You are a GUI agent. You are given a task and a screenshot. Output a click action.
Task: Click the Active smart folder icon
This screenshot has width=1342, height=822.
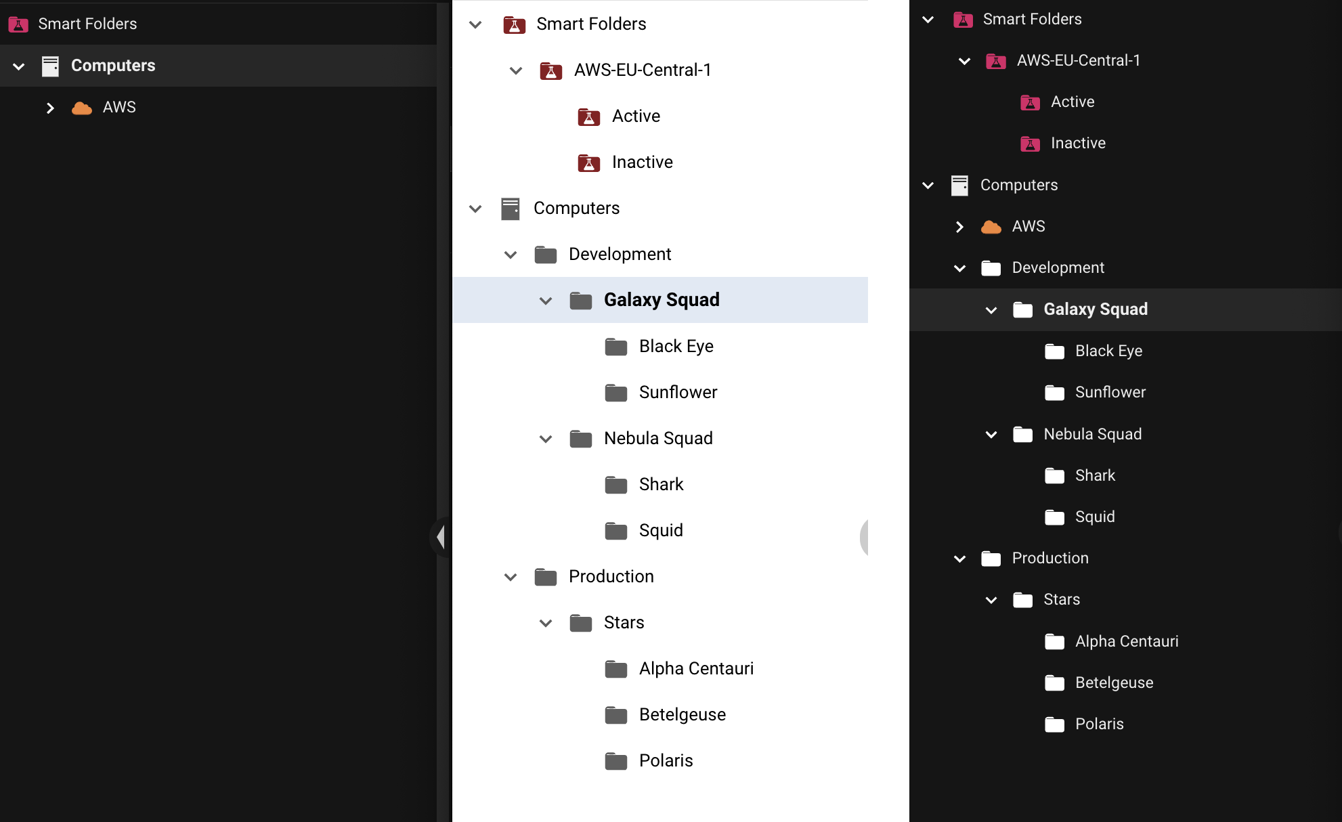(588, 116)
